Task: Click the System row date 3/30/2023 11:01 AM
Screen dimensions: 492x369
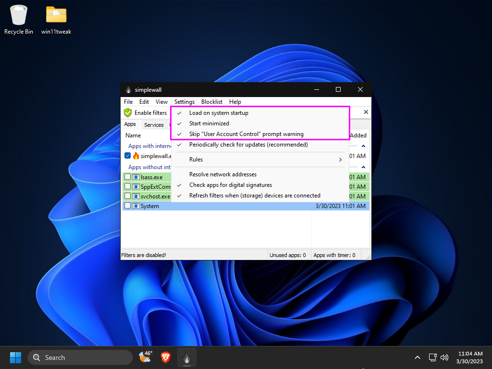Action: click(x=341, y=206)
